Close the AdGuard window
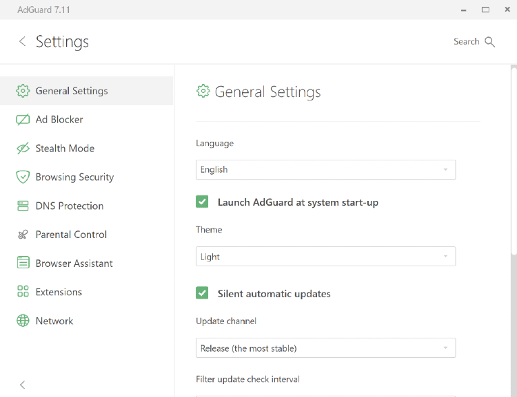 [507, 10]
